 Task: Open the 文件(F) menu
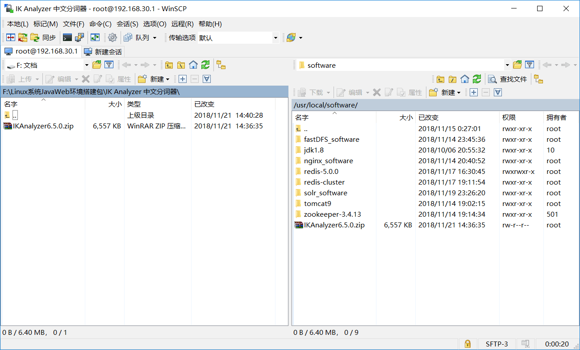[74, 24]
